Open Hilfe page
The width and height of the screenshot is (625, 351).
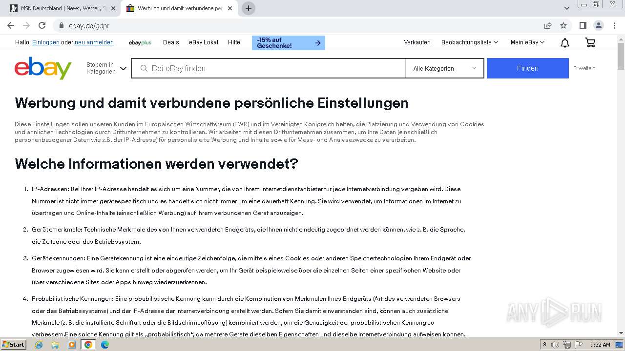point(234,42)
